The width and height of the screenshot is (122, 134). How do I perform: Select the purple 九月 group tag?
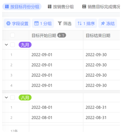coord(25,45)
